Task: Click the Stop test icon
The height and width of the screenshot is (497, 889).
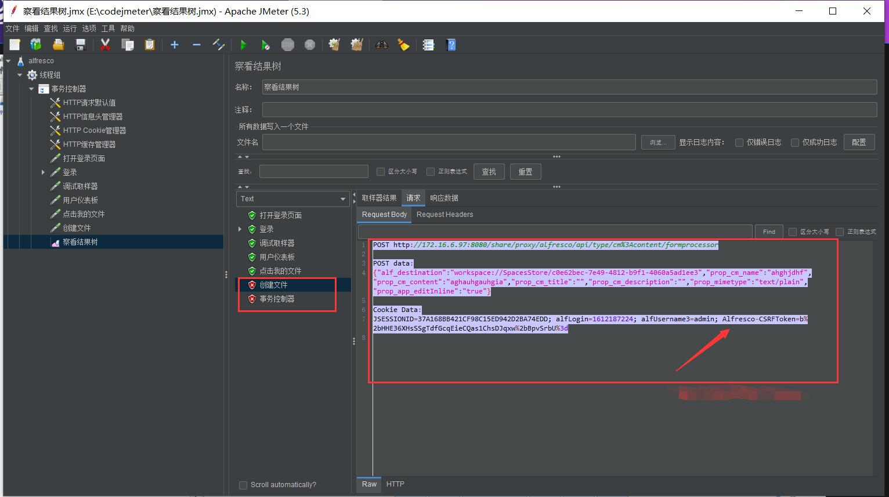Action: tap(288, 45)
